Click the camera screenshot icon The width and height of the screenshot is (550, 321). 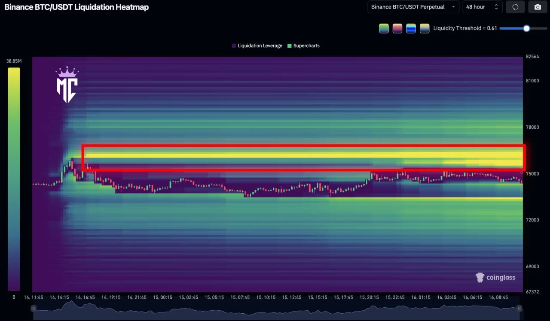(x=537, y=7)
